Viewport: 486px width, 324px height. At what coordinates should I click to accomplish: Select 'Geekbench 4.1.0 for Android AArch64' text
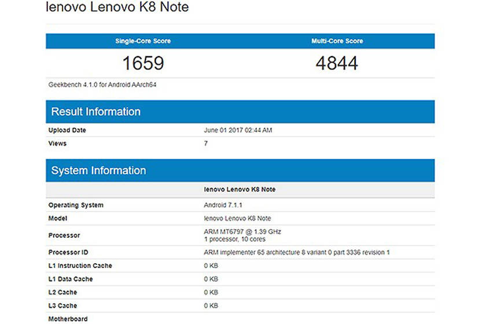[x=102, y=84]
